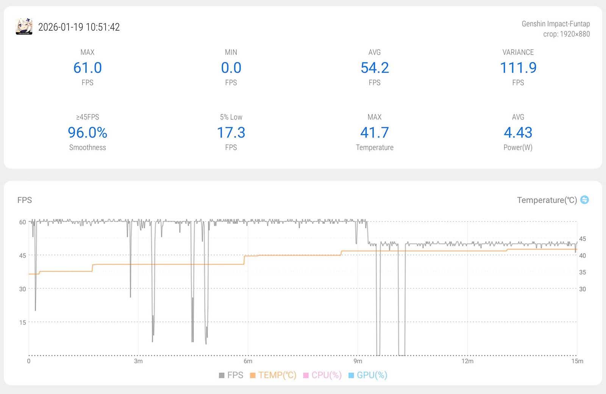Click the 4.43 average Power(W) value
This screenshot has width=606, height=394.
[518, 133]
